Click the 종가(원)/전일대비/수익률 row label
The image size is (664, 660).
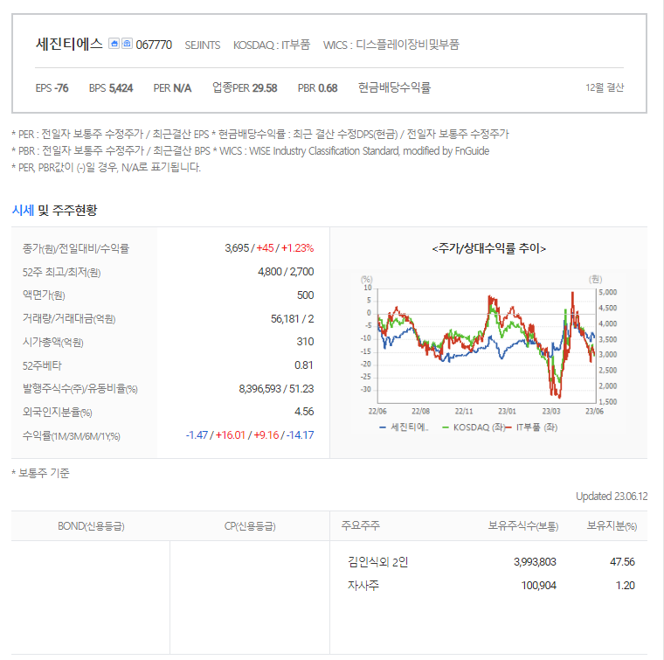(75, 248)
